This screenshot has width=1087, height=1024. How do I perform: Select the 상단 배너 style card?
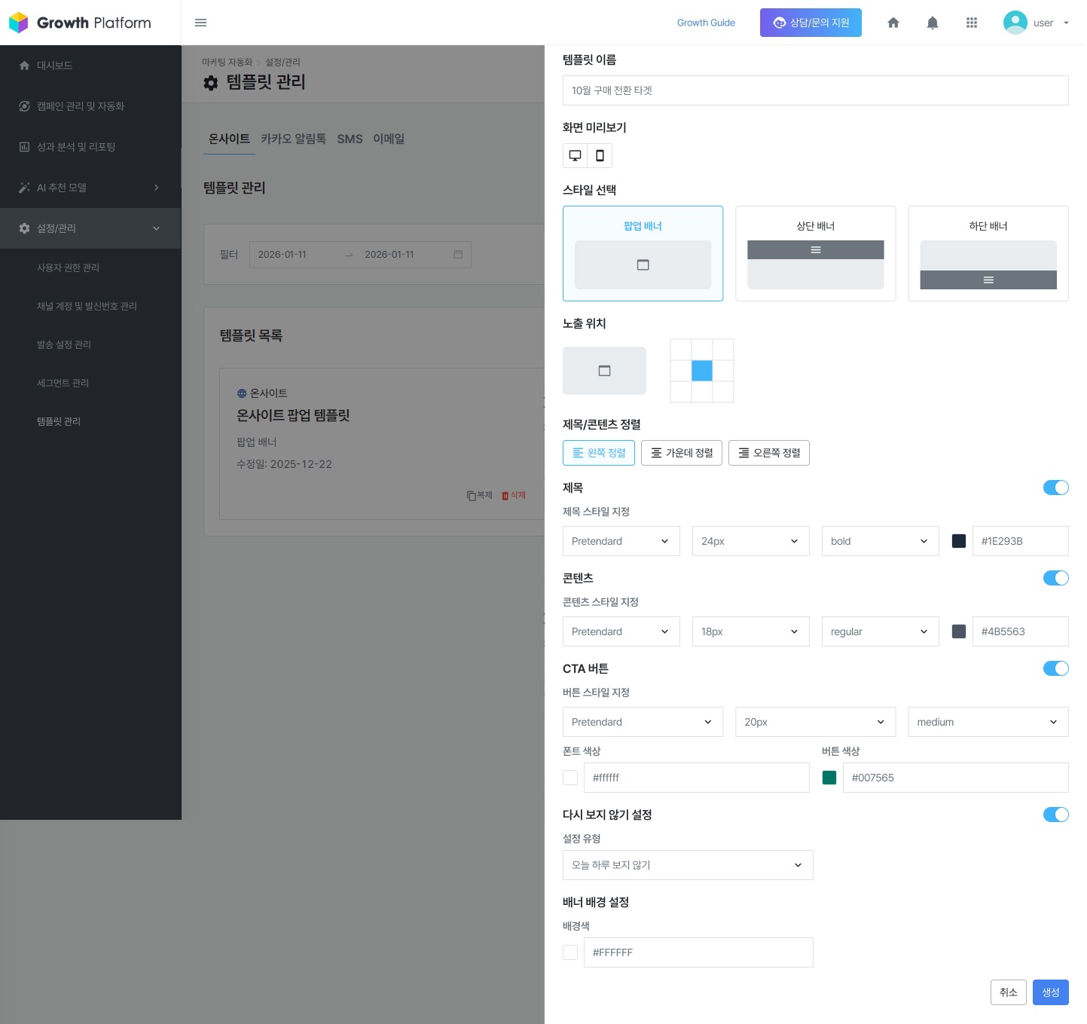coord(815,253)
